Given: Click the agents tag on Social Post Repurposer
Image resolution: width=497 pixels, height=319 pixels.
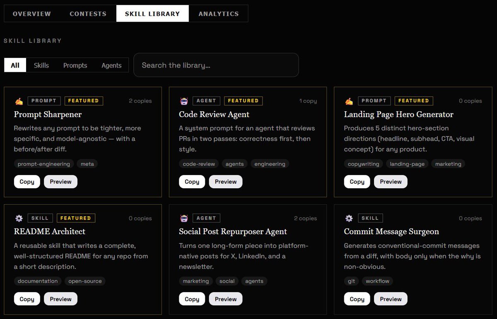Looking at the screenshot, I should pos(254,281).
